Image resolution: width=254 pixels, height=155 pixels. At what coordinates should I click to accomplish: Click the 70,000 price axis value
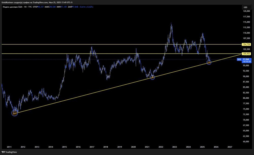[x=246, y=120]
